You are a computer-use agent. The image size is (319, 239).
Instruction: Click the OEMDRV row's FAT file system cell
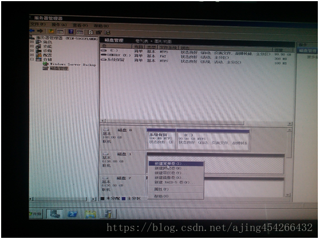coord(163,56)
